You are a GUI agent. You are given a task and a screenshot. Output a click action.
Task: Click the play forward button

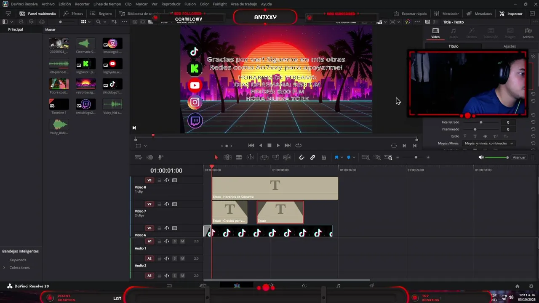(278, 146)
